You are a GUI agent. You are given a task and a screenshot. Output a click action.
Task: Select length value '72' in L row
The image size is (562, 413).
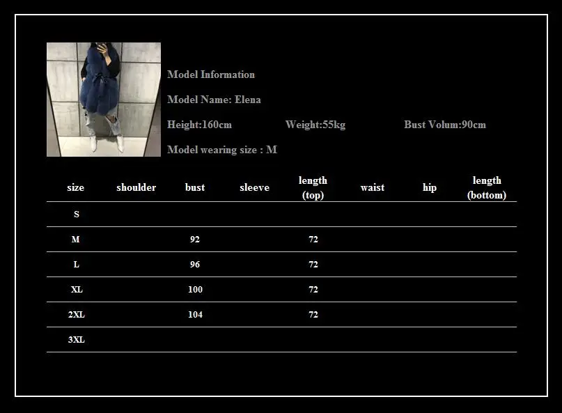(x=313, y=265)
